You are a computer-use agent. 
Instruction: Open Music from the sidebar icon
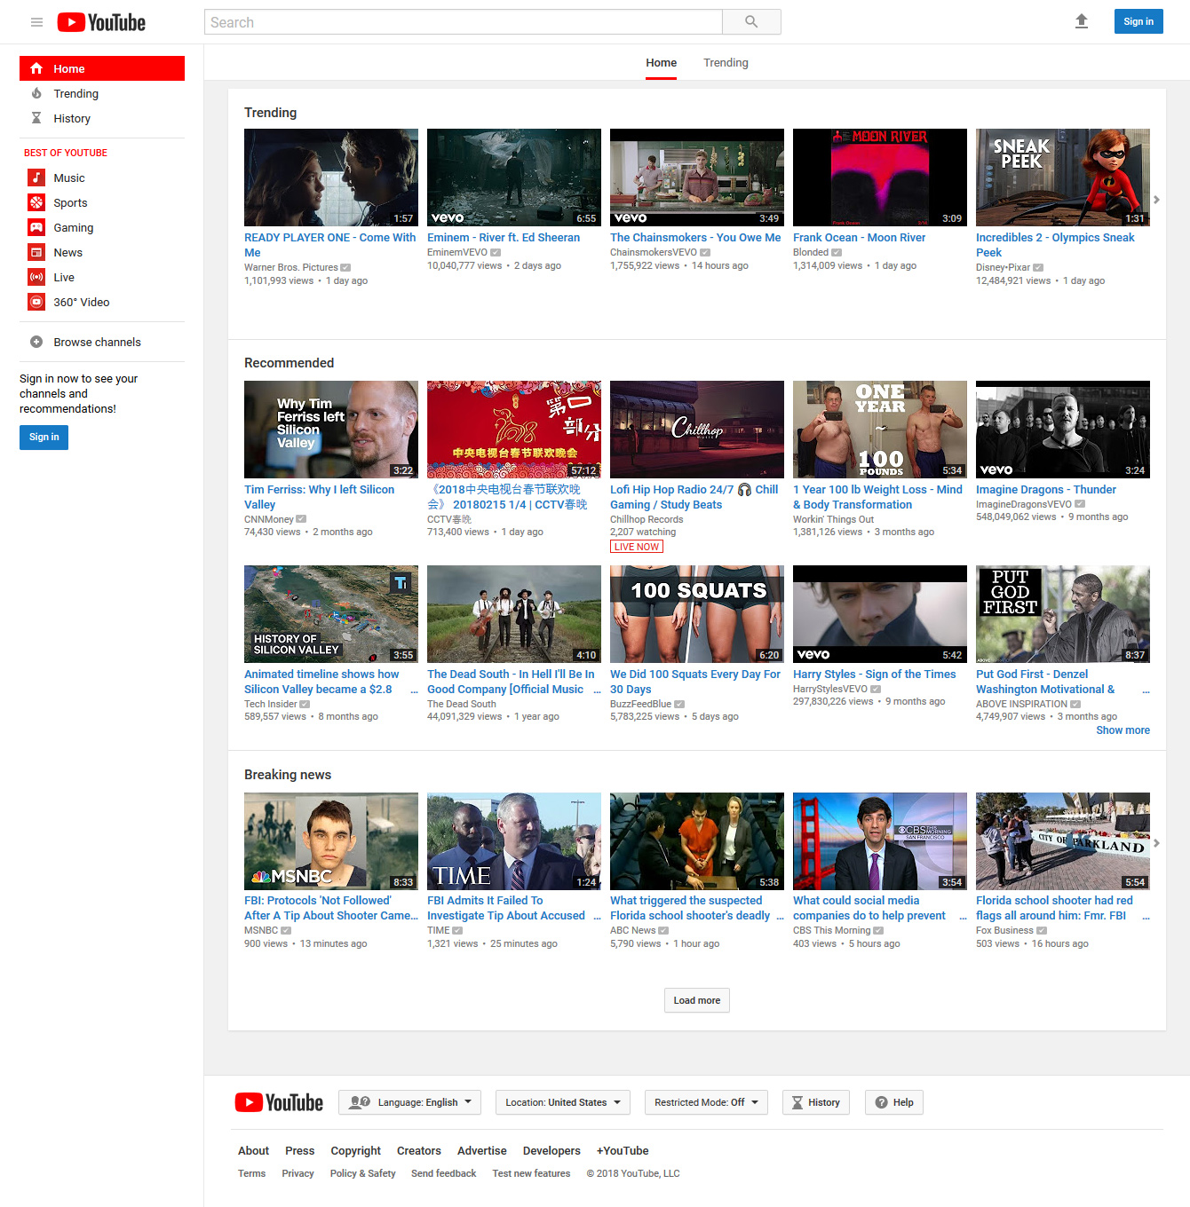pos(36,177)
